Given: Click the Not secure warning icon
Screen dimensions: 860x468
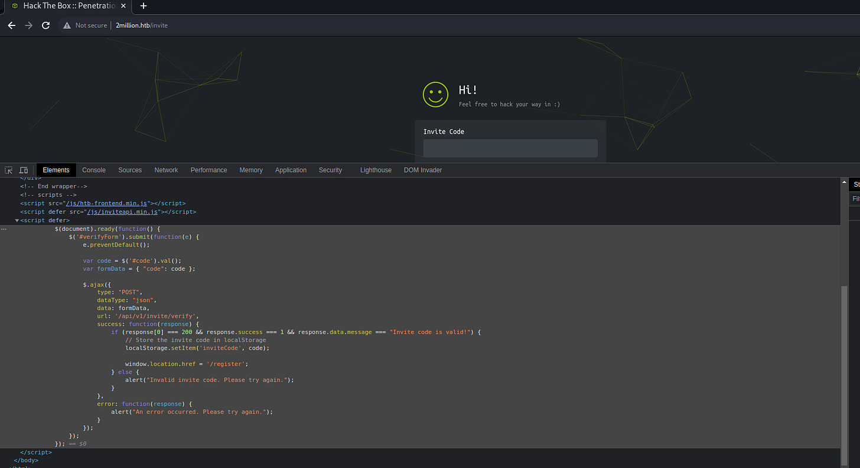Looking at the screenshot, I should (x=67, y=25).
